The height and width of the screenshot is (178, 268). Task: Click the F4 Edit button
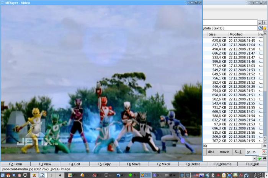75,164
